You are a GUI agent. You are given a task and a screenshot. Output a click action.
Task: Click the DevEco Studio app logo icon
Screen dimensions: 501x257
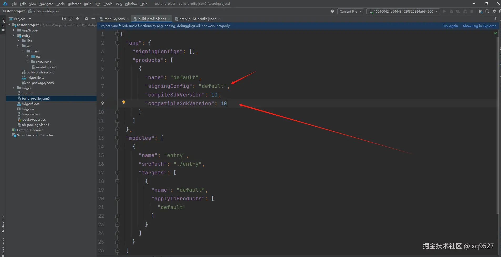(x=5, y=4)
